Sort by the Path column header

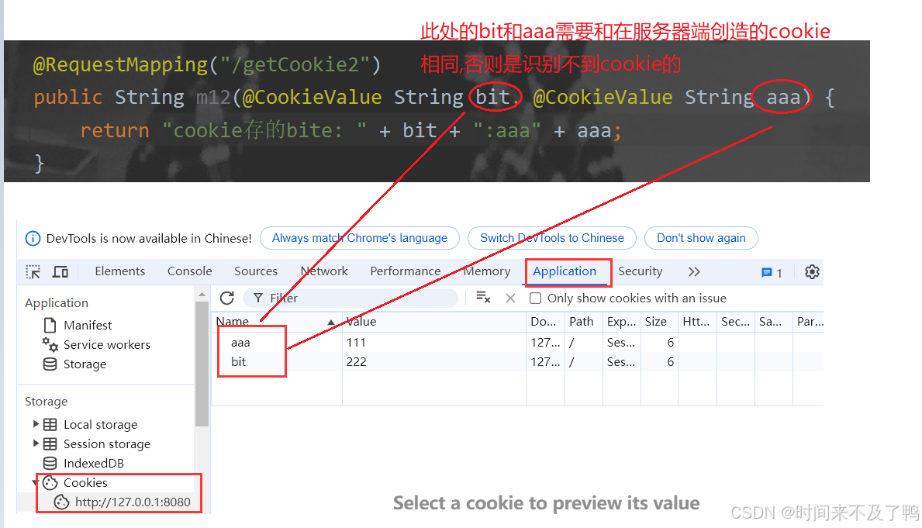[583, 322]
